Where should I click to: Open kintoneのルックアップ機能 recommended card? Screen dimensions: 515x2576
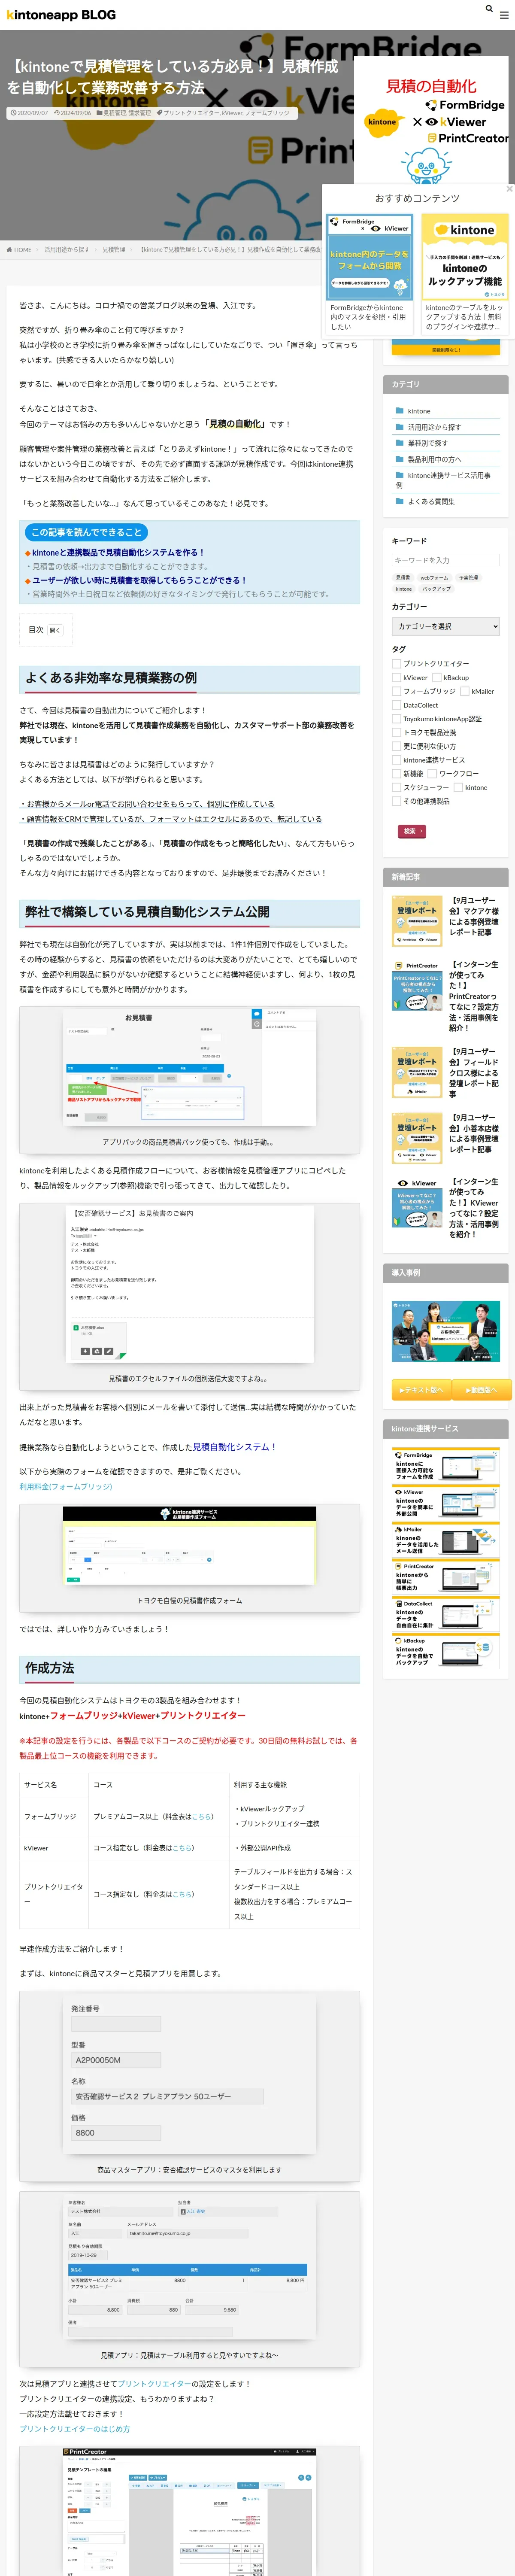pos(465,273)
